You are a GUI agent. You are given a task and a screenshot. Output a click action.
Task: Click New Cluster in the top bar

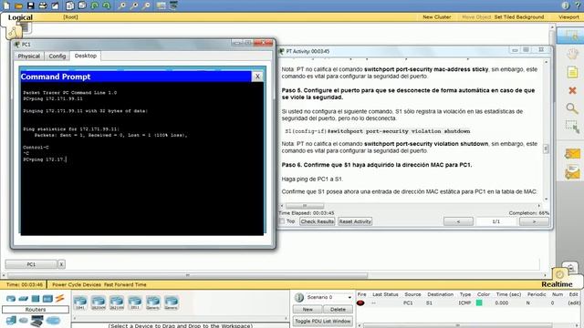click(x=437, y=17)
